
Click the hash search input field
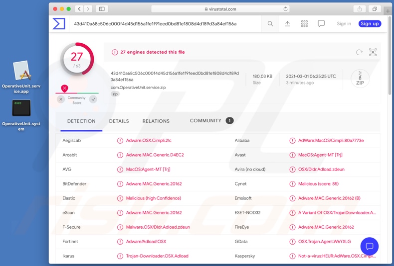(x=165, y=24)
